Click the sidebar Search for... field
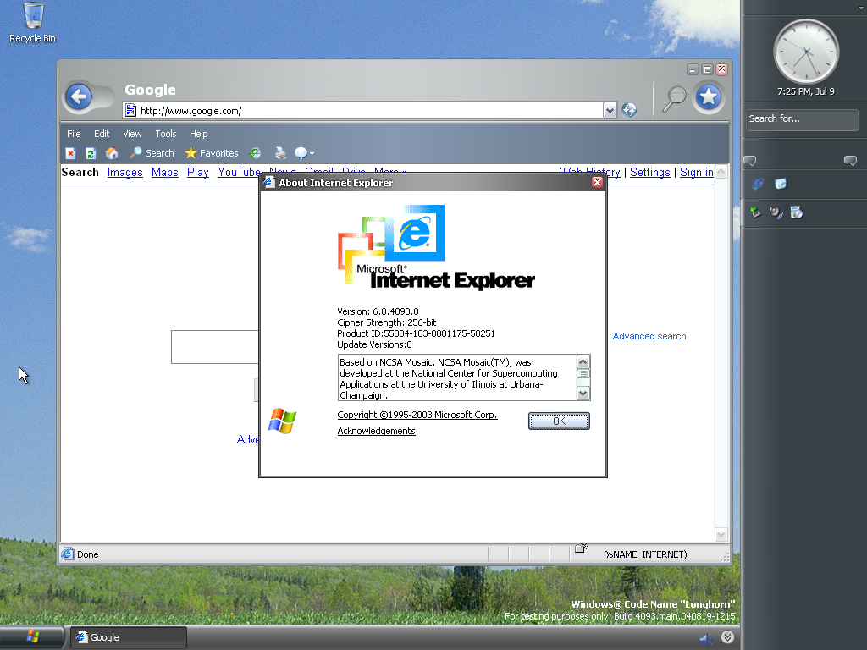This screenshot has width=867, height=650. point(803,119)
